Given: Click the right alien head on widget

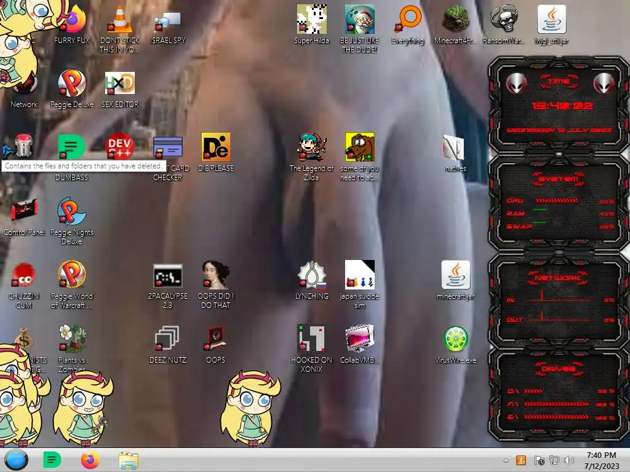Looking at the screenshot, I should pyautogui.click(x=604, y=83).
